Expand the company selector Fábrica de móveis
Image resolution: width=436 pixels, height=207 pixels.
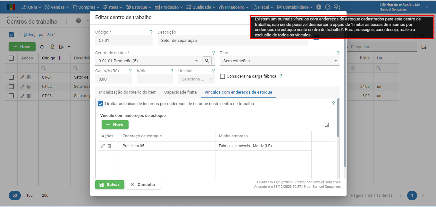point(427,7)
